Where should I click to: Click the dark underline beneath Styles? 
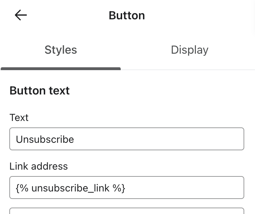[x=61, y=69]
